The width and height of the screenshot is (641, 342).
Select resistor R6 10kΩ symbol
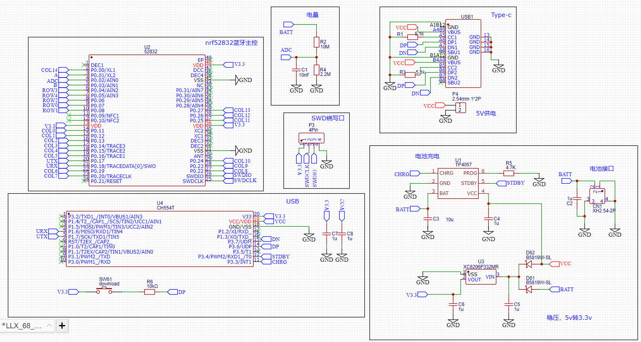(150, 292)
